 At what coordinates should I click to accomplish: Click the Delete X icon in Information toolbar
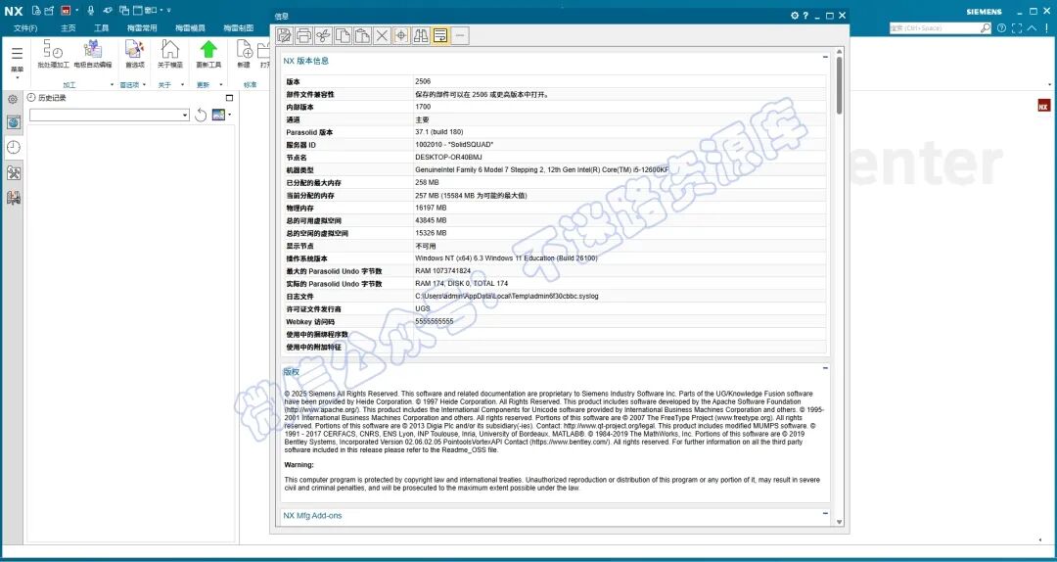[x=383, y=36]
